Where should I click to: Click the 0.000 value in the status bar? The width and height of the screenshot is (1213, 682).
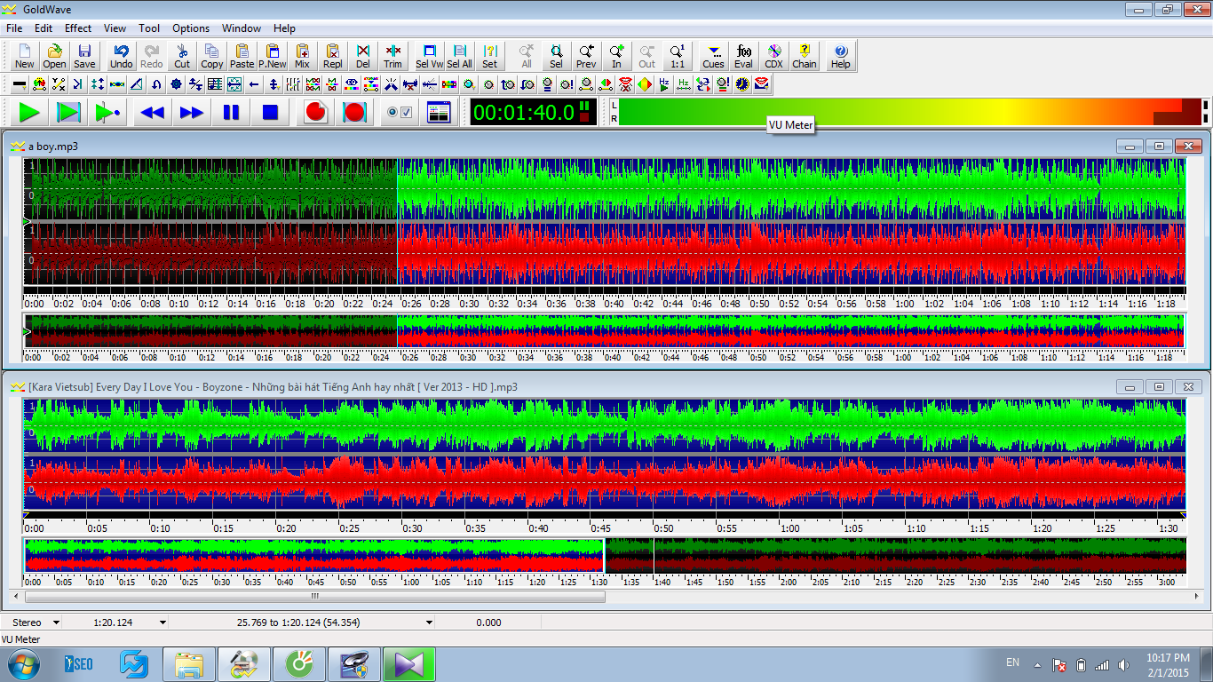(x=488, y=623)
